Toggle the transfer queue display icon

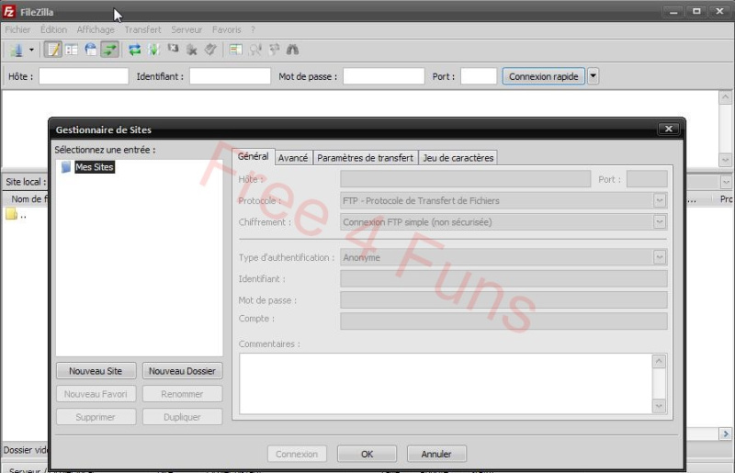point(109,50)
